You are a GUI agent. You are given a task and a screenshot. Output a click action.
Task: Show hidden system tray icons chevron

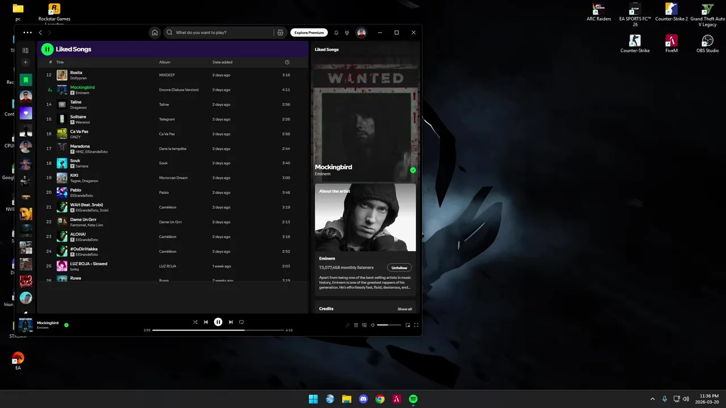point(652,399)
